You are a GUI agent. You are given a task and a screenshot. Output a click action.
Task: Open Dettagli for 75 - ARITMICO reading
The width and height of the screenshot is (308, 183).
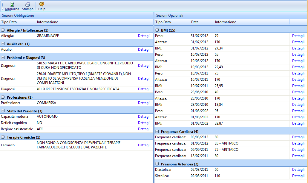298,150
